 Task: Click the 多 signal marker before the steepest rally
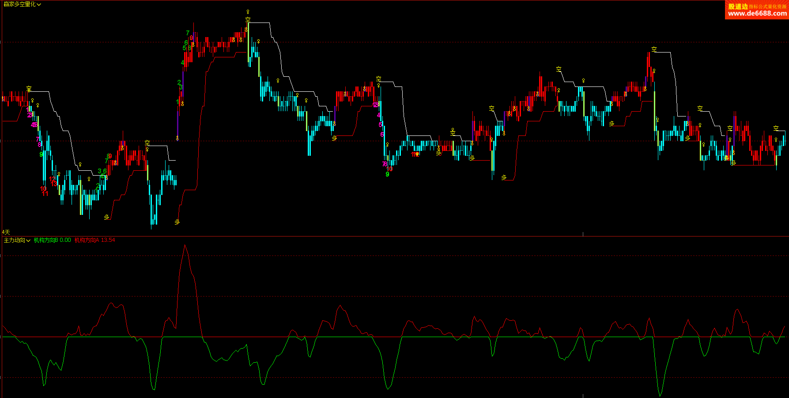click(x=177, y=222)
